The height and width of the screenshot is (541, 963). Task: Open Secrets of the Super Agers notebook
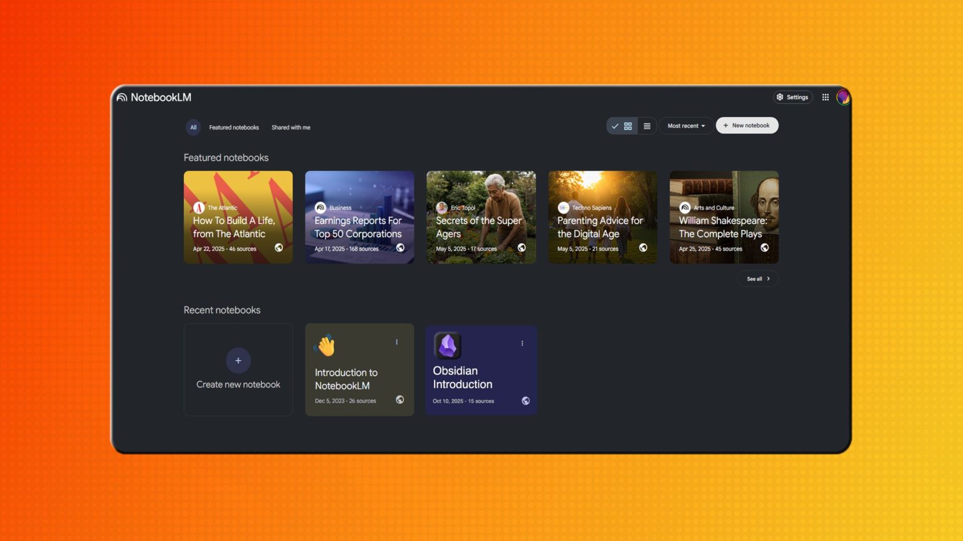point(481,217)
